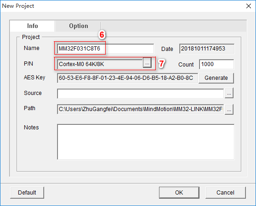The image size is (256, 206).
Task: Select the Count input field
Action: click(x=216, y=64)
